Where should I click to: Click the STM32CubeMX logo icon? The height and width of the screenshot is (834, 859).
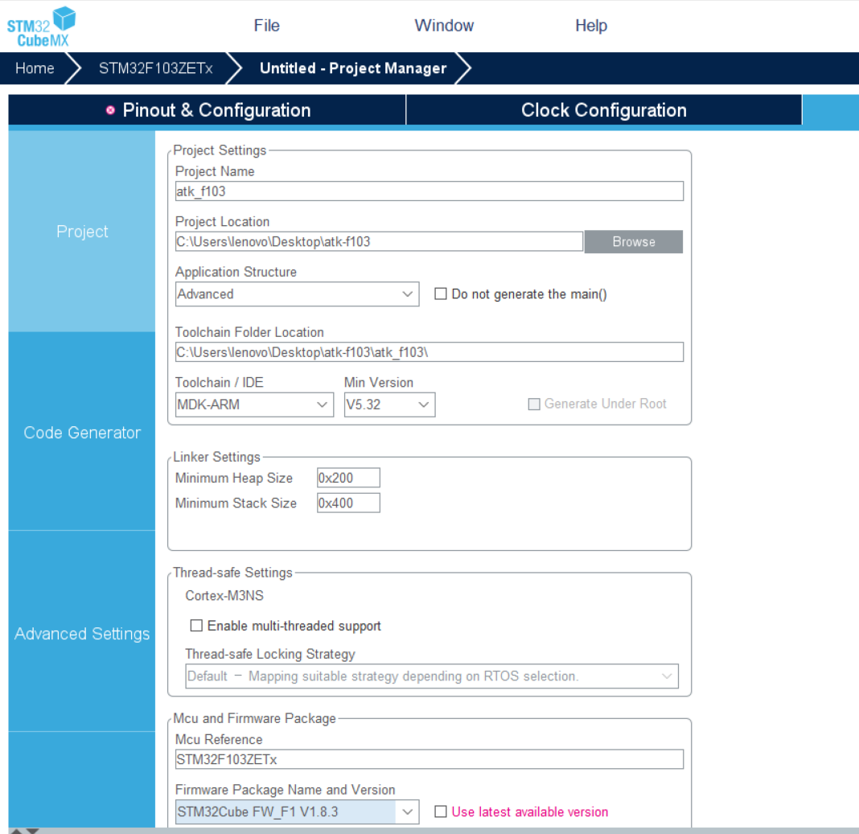pyautogui.click(x=41, y=27)
